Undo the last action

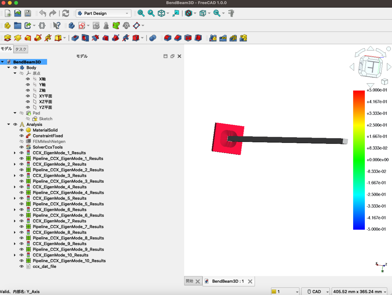click(42, 13)
